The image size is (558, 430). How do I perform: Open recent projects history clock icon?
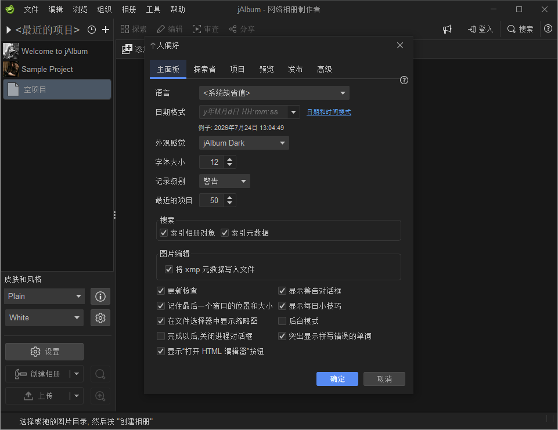tap(92, 30)
